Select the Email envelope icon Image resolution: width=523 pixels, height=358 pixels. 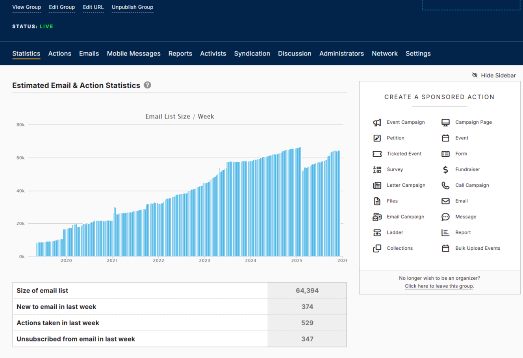pyautogui.click(x=445, y=201)
